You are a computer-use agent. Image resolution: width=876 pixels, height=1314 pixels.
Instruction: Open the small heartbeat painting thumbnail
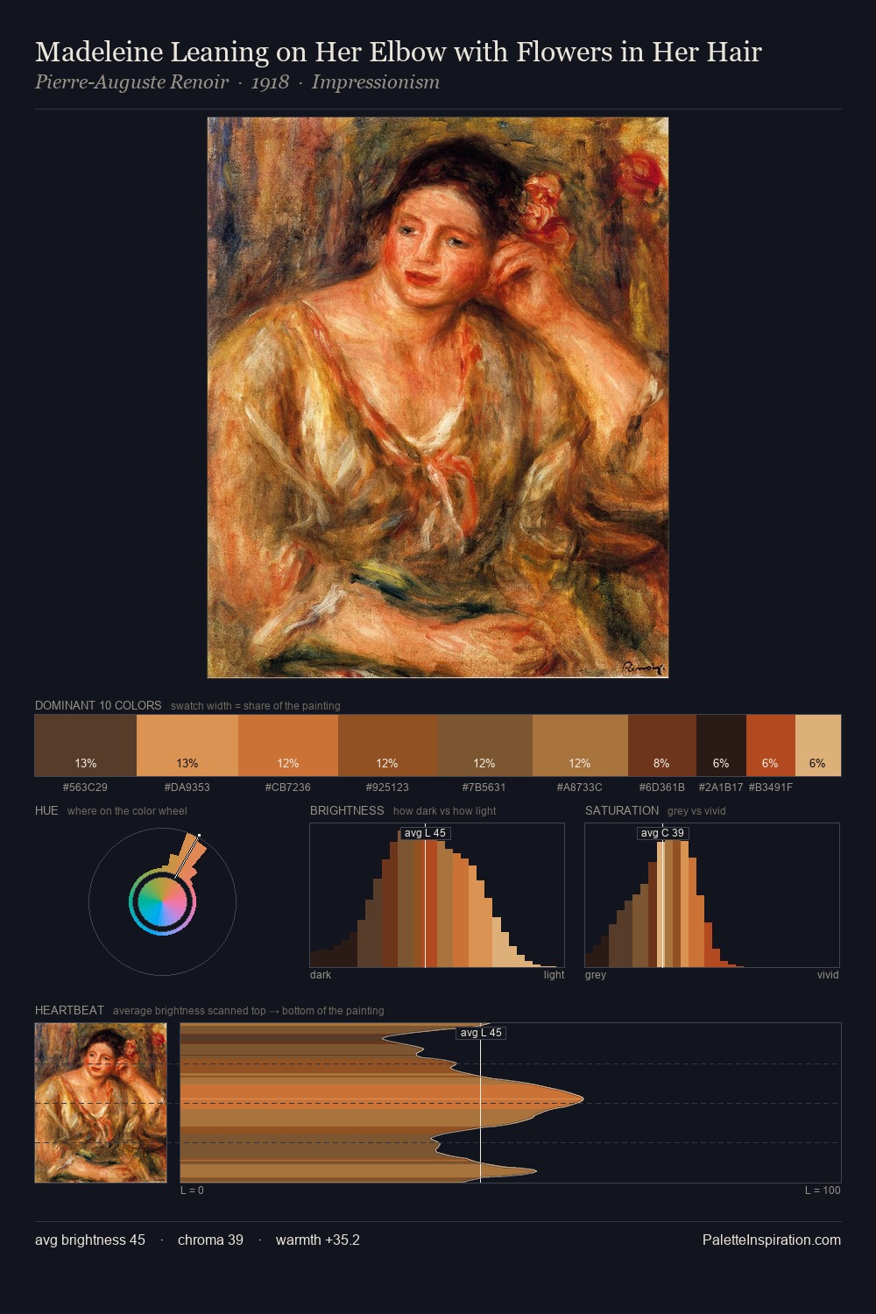pos(101,1103)
